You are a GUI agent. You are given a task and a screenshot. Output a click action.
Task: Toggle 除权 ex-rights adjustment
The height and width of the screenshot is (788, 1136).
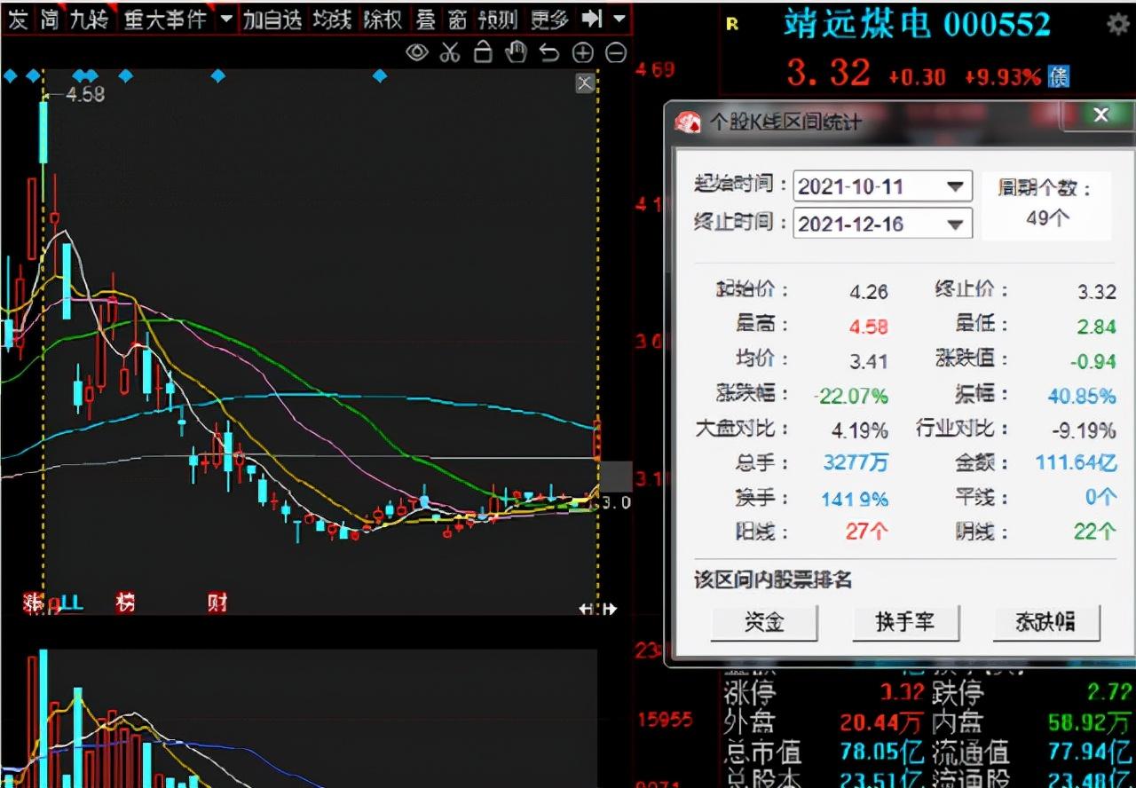383,18
